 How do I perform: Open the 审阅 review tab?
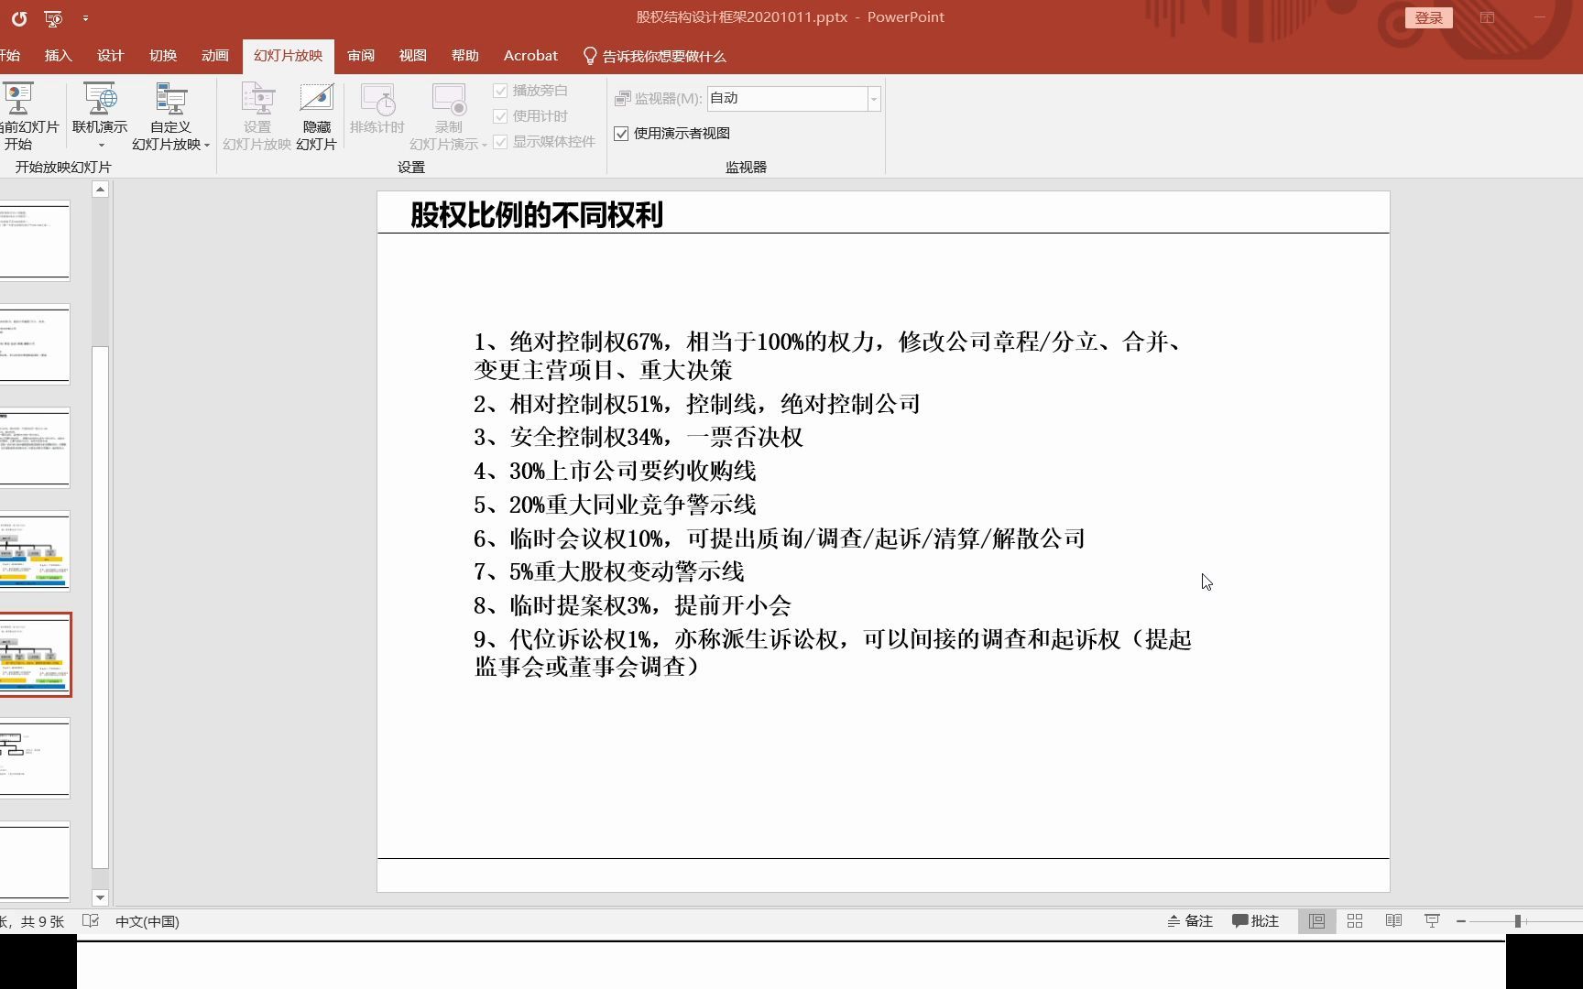361,56
